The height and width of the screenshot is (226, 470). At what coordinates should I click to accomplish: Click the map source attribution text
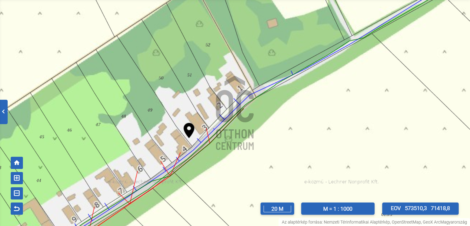point(374,222)
